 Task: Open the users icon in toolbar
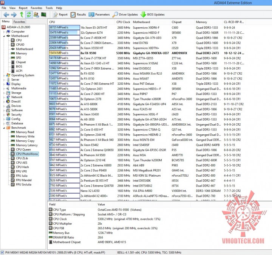[x=36, y=15]
